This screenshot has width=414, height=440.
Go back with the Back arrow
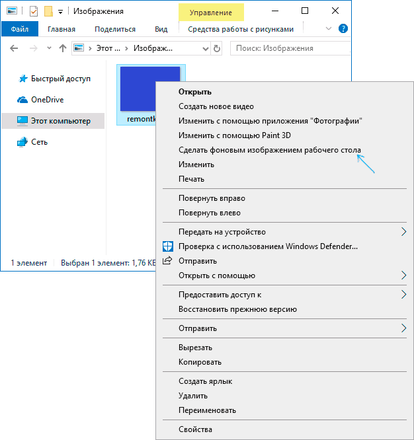(15, 48)
